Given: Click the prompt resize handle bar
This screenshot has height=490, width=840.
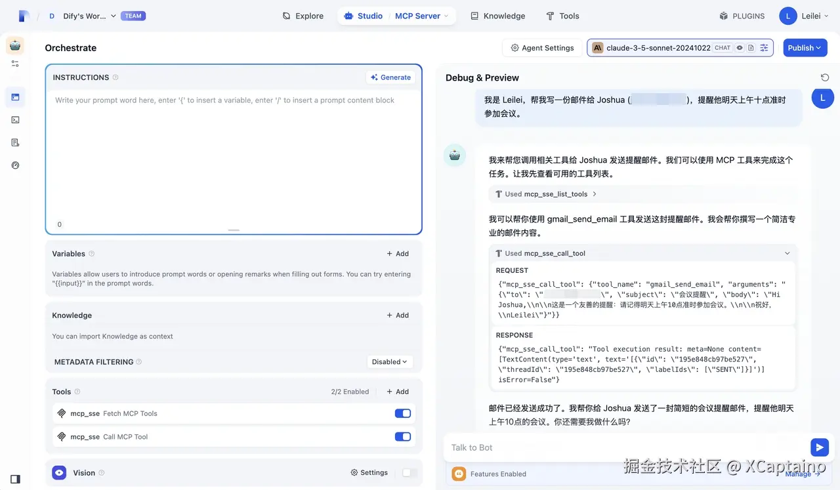Looking at the screenshot, I should click(x=234, y=230).
